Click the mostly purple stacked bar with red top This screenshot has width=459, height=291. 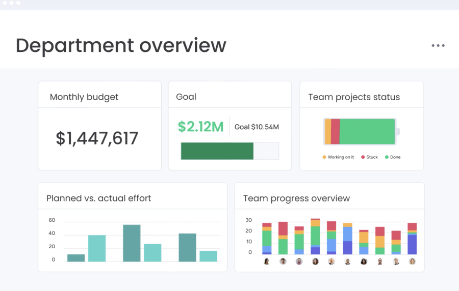tap(412, 239)
